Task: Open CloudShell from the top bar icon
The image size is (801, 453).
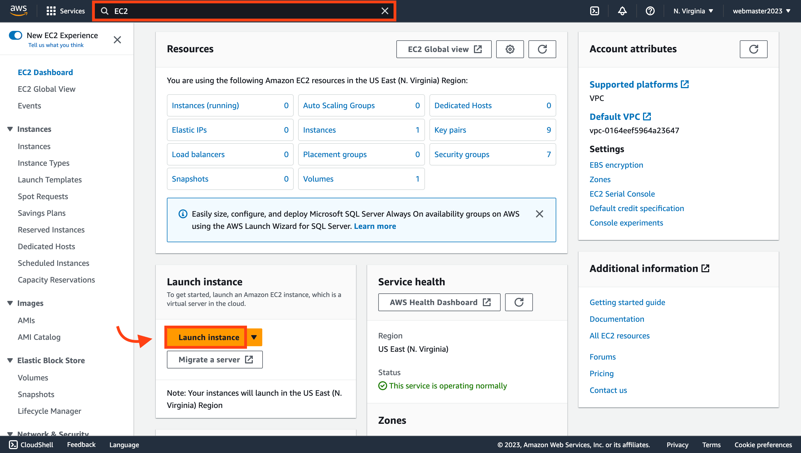Action: 594,11
